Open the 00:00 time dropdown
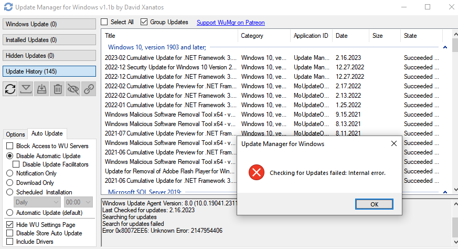The width and height of the screenshot is (458, 249). point(78,202)
